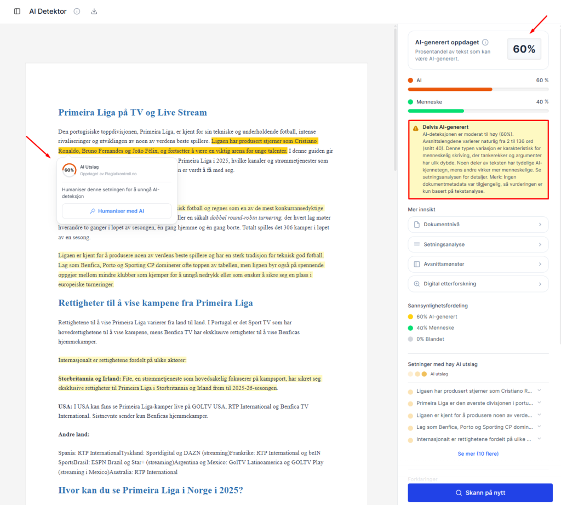This screenshot has height=505, width=561.
Task: Click the warning triangle icon in Delvis AI-generert
Action: pos(416,128)
